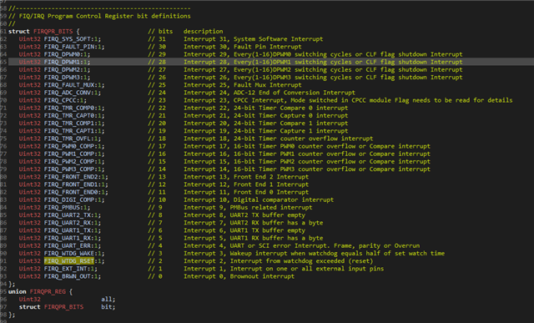Place cursor on FIRQ_DPWM1 in highlighted line
Image resolution: width=534 pixels, height=323 pixels.
point(63,62)
